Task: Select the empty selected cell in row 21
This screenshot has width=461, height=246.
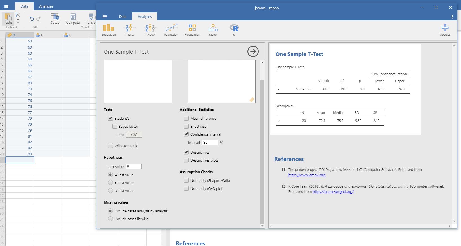Action: (x=20, y=160)
